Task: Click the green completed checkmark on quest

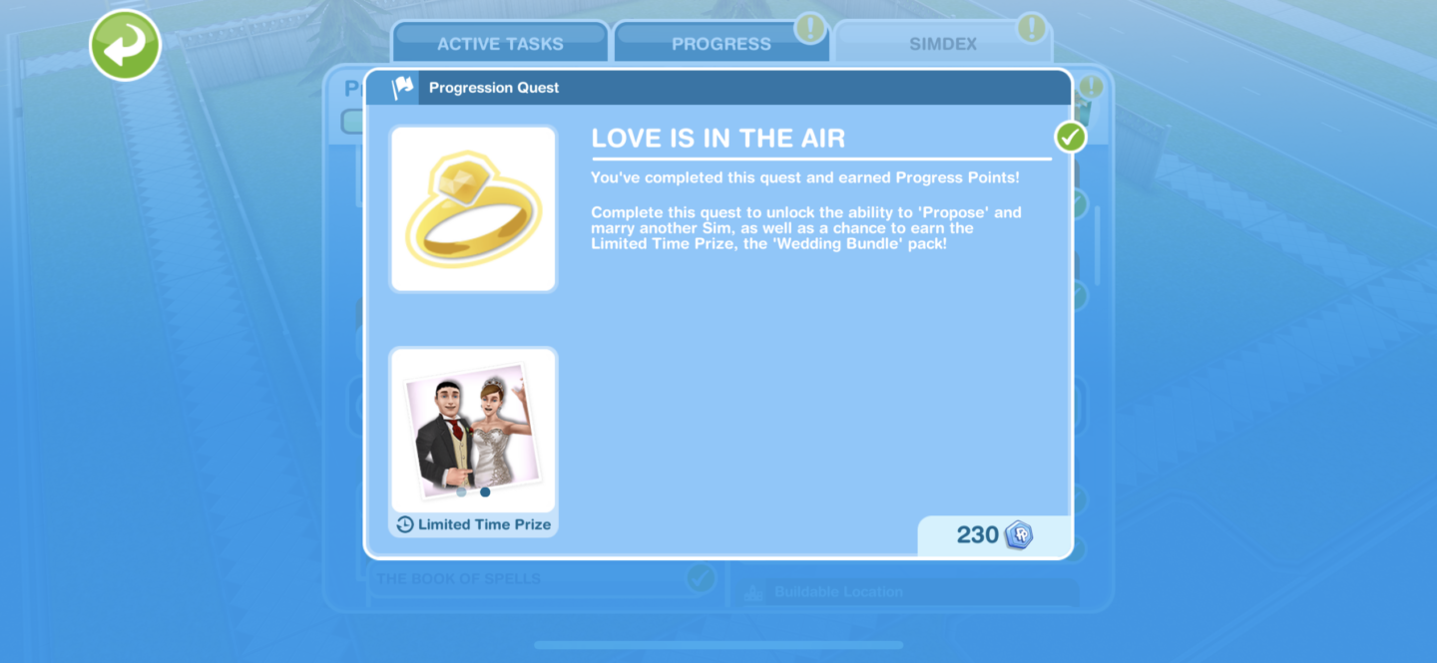Action: pyautogui.click(x=1071, y=137)
